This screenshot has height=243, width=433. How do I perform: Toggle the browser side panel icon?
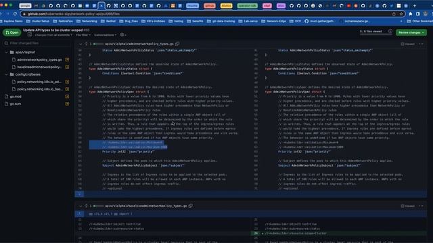click(418, 13)
